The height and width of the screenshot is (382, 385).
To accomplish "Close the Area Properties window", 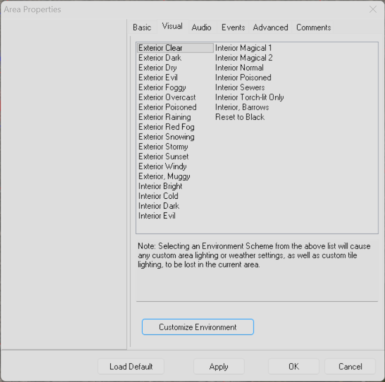I will pyautogui.click(x=373, y=9).
